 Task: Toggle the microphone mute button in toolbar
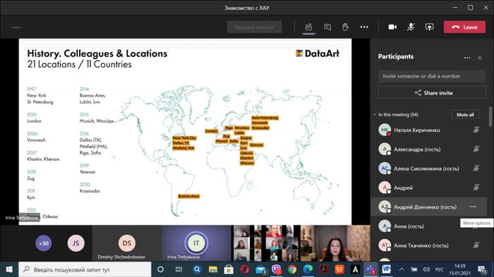click(x=411, y=27)
